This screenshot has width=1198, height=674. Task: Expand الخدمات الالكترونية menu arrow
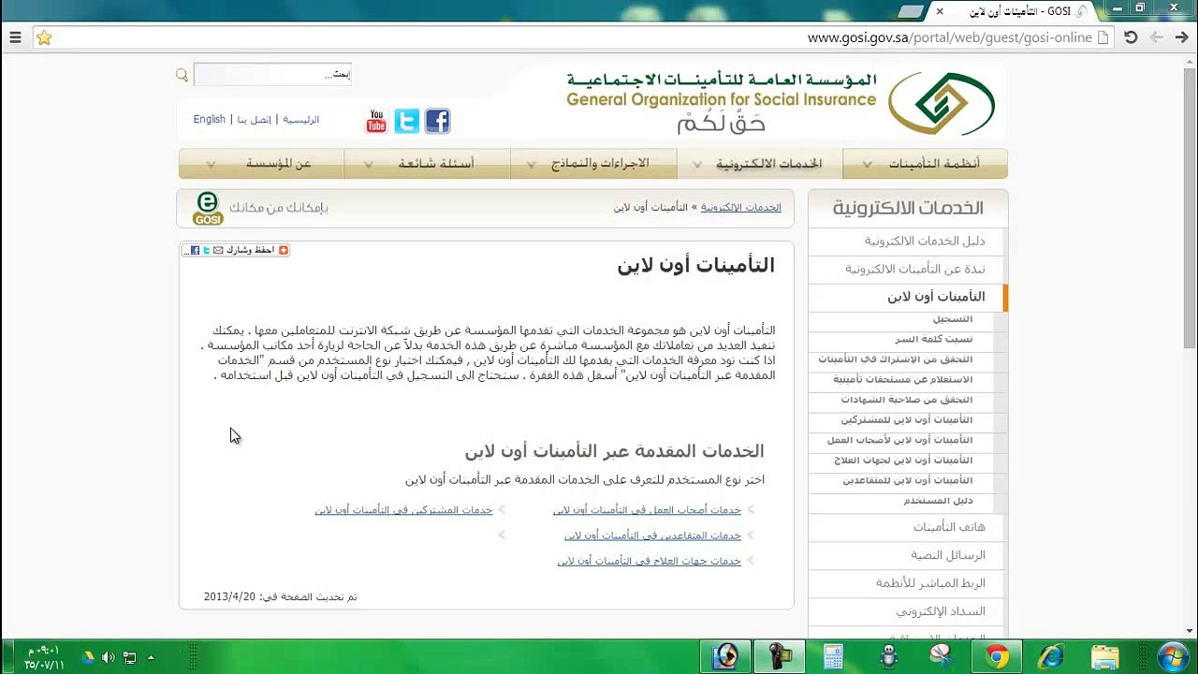click(x=697, y=165)
